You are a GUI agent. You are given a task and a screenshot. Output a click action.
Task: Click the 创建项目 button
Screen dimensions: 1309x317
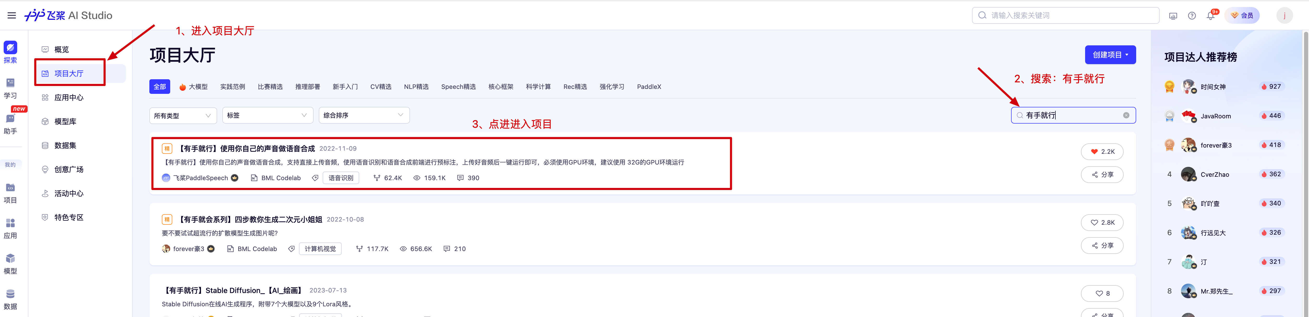pos(1110,55)
